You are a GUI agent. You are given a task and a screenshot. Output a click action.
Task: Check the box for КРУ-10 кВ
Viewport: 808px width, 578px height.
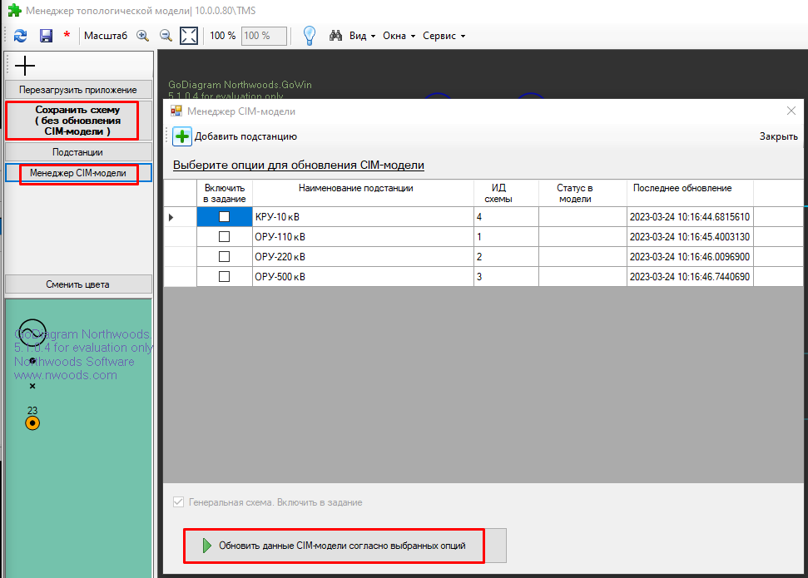tap(224, 216)
